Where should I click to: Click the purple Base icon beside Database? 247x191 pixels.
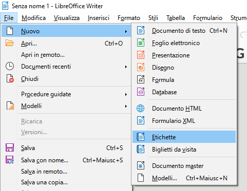(141, 92)
